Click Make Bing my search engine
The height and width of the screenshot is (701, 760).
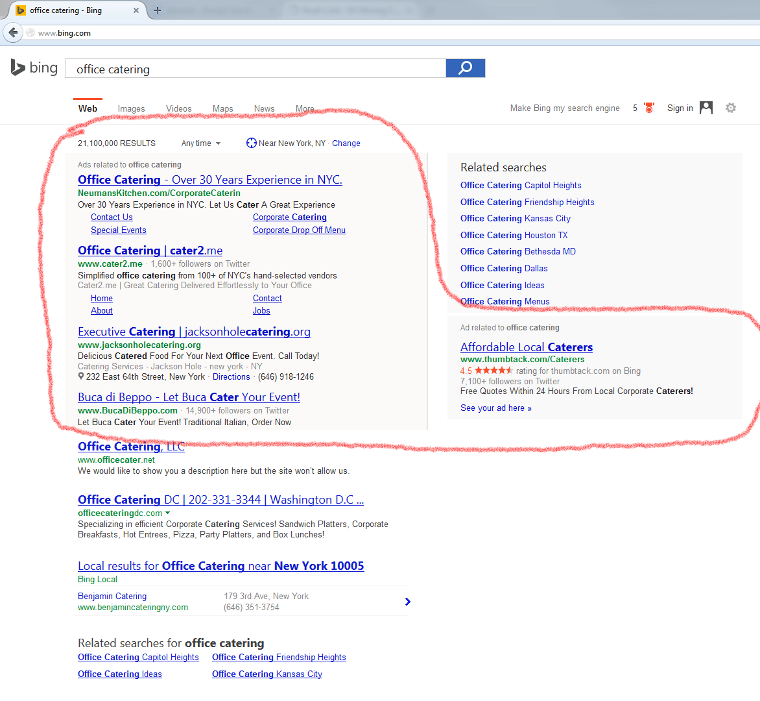click(x=564, y=108)
